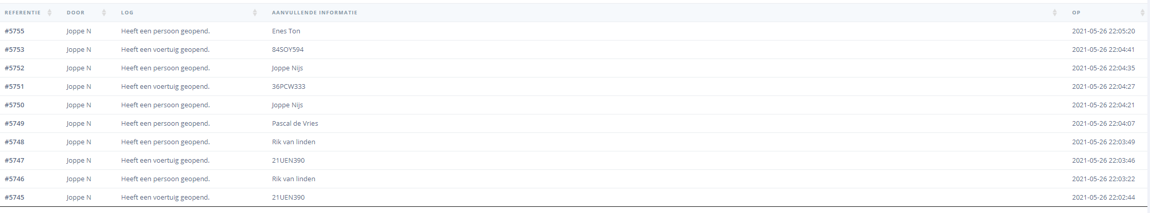Click reference #5746
1150x213 pixels.
click(14, 179)
